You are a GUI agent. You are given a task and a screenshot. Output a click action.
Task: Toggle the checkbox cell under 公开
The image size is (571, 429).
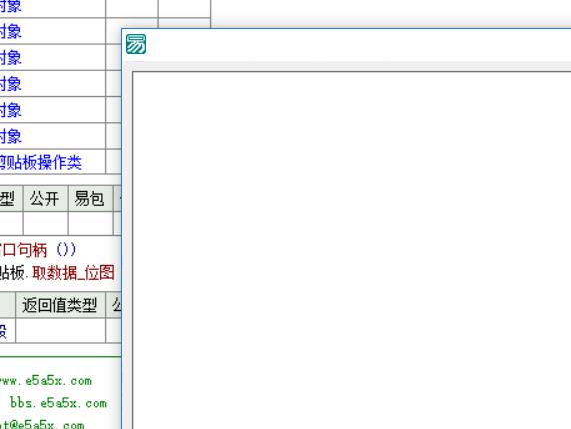(45, 223)
